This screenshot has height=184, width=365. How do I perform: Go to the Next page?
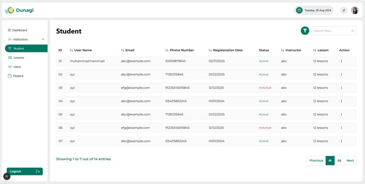(350, 161)
